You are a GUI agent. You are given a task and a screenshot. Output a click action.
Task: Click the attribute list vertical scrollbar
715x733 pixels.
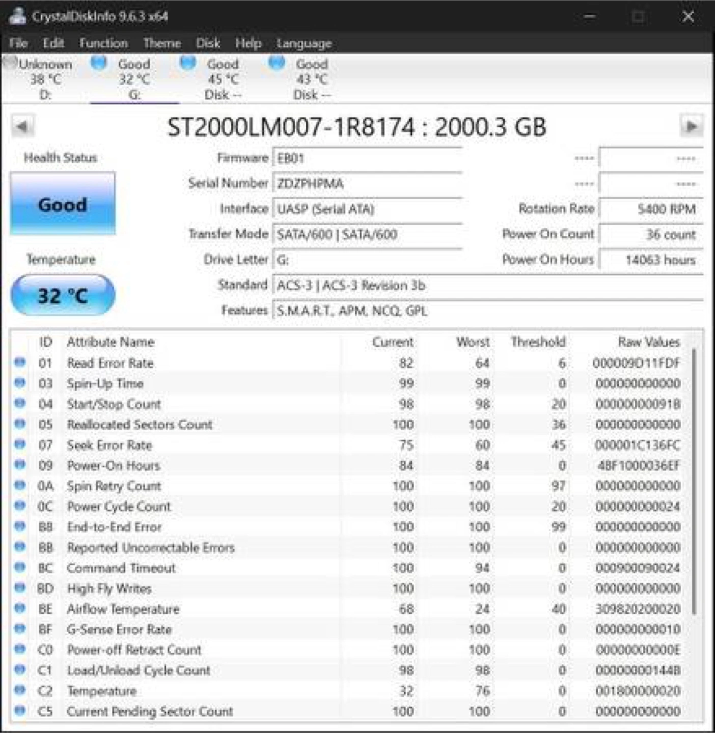pyautogui.click(x=694, y=481)
